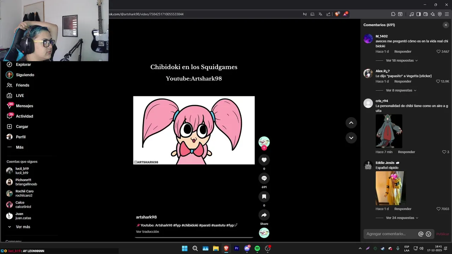Save video with bookmark icon
Viewport: 452px width, 254px height.
(264, 196)
